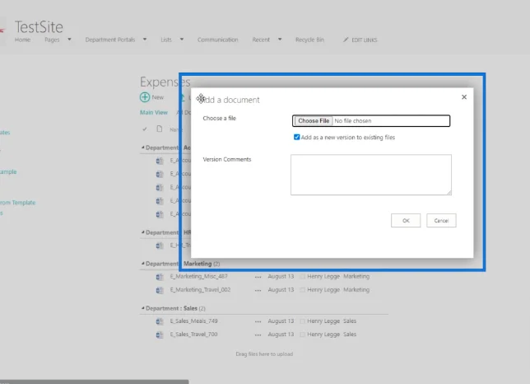Open the E_Sales_Travel_700 document

(193, 335)
